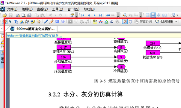Switch to multi-page thumbnail layout
181x108 pixels.
[x=159, y=15]
